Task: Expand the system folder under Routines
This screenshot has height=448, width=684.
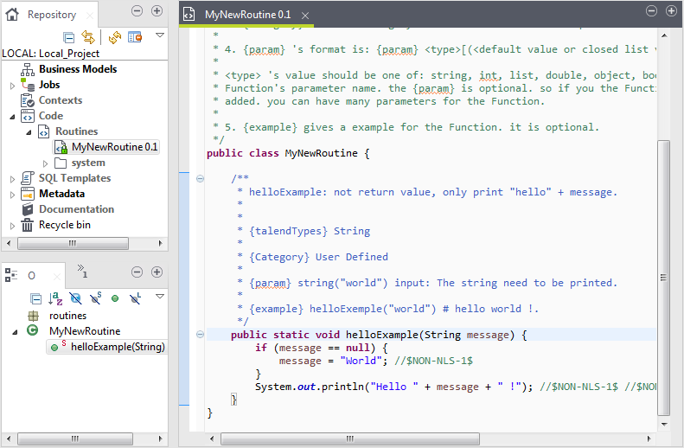Action: coord(45,163)
